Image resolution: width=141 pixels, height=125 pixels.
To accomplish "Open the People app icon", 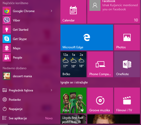I will tap(7, 57).
